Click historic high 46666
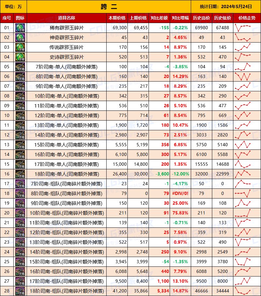Viewport: 261px width, 296px height. coord(201,291)
